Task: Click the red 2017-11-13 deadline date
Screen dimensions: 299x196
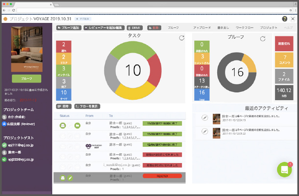Action: [28, 100]
